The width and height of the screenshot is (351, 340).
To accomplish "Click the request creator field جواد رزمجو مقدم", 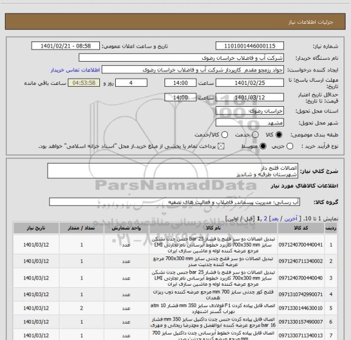I will [193, 70].
